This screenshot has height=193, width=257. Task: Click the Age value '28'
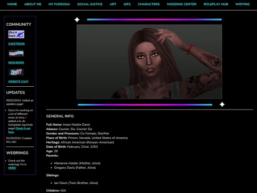[56, 151]
